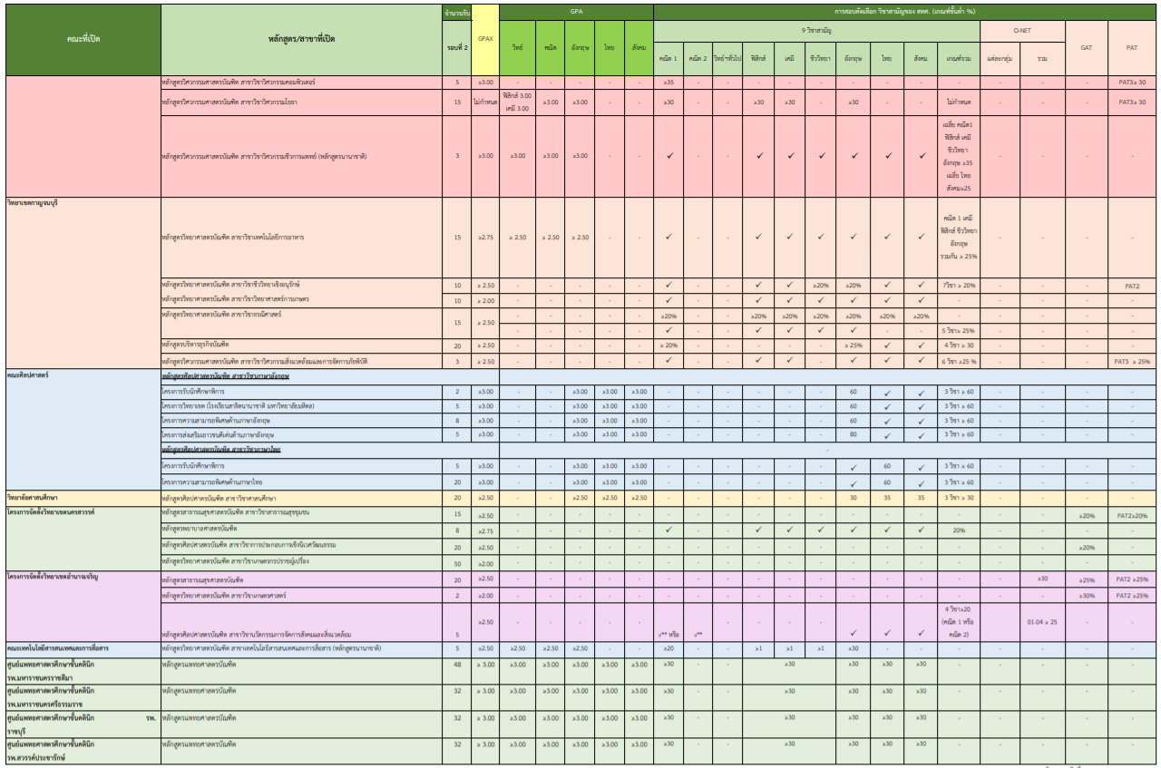Click the 'หลักสูตร/สาขาที่เปิด' column header
The width and height of the screenshot is (1161, 768).
point(302,41)
